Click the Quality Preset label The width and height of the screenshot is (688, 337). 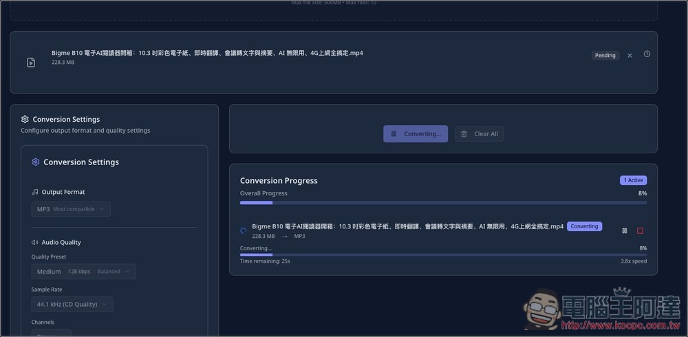click(x=49, y=257)
